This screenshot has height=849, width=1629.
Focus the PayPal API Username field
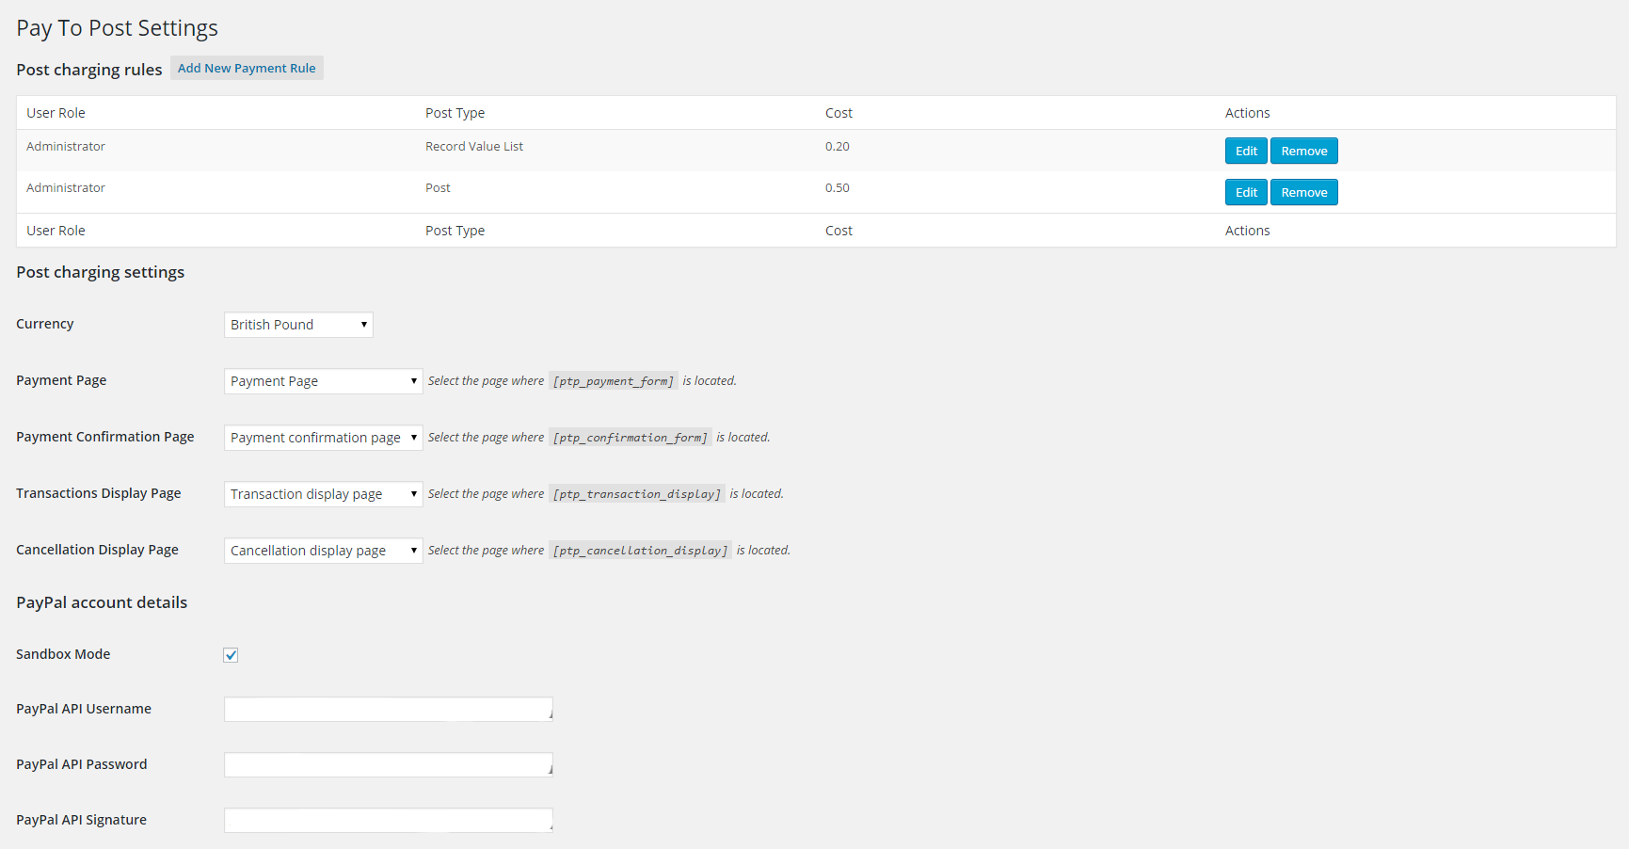tap(389, 709)
